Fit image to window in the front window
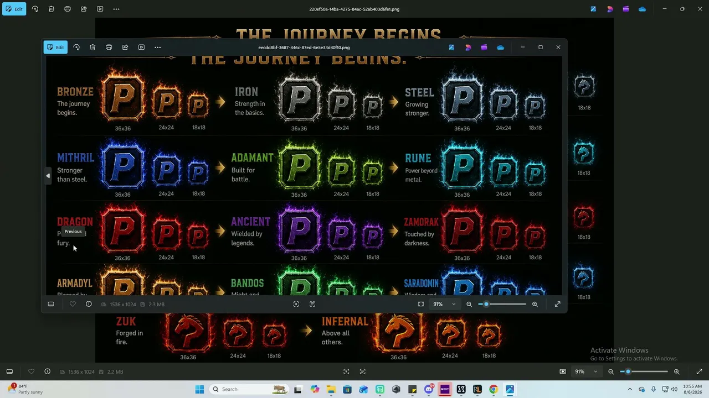 [x=421, y=304]
